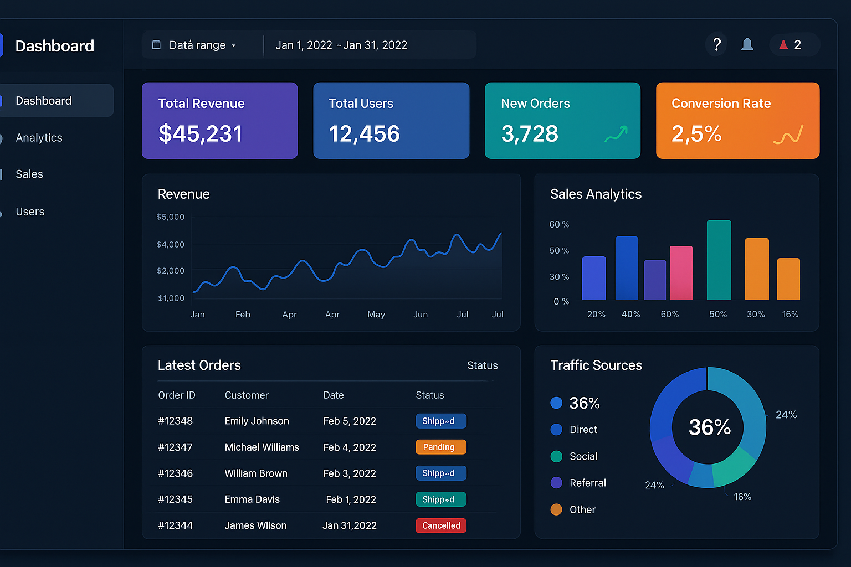Click the Cancelled badge for order #12344
Screen dimensions: 851x567
(440, 525)
